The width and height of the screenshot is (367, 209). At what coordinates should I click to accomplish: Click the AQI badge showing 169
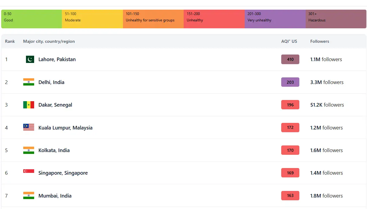[x=290, y=173]
